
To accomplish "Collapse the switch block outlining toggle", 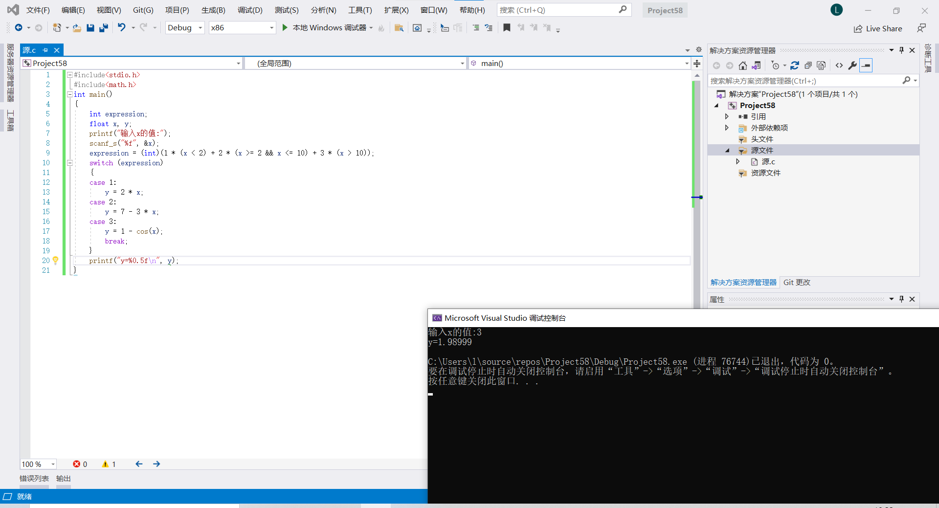I will click(70, 163).
